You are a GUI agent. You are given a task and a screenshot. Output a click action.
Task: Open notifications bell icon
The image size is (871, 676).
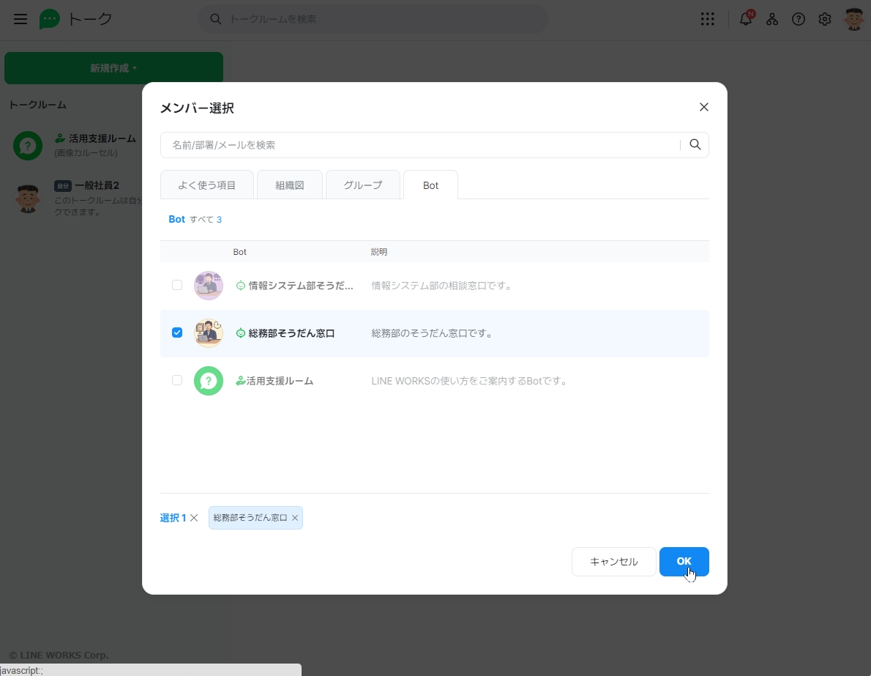(746, 20)
